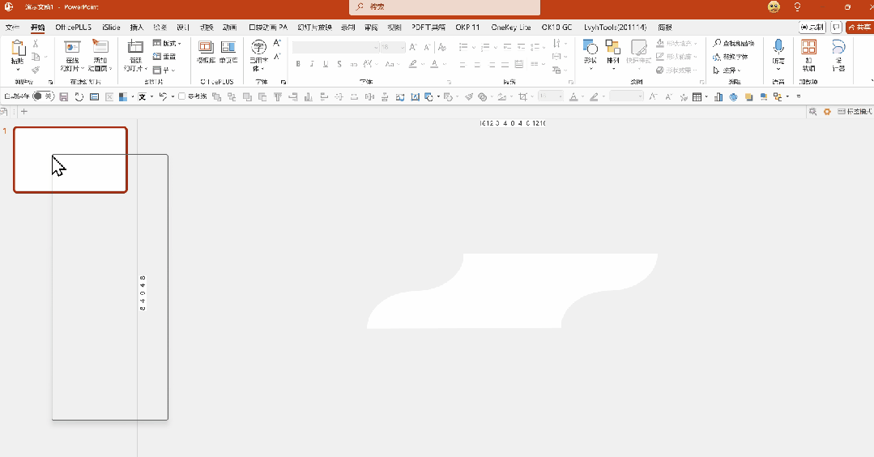
Task: Click the Cut scissors icon
Action: 35,44
